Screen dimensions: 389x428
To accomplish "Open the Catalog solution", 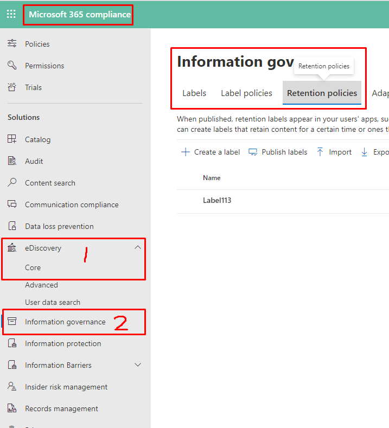I will tap(37, 139).
